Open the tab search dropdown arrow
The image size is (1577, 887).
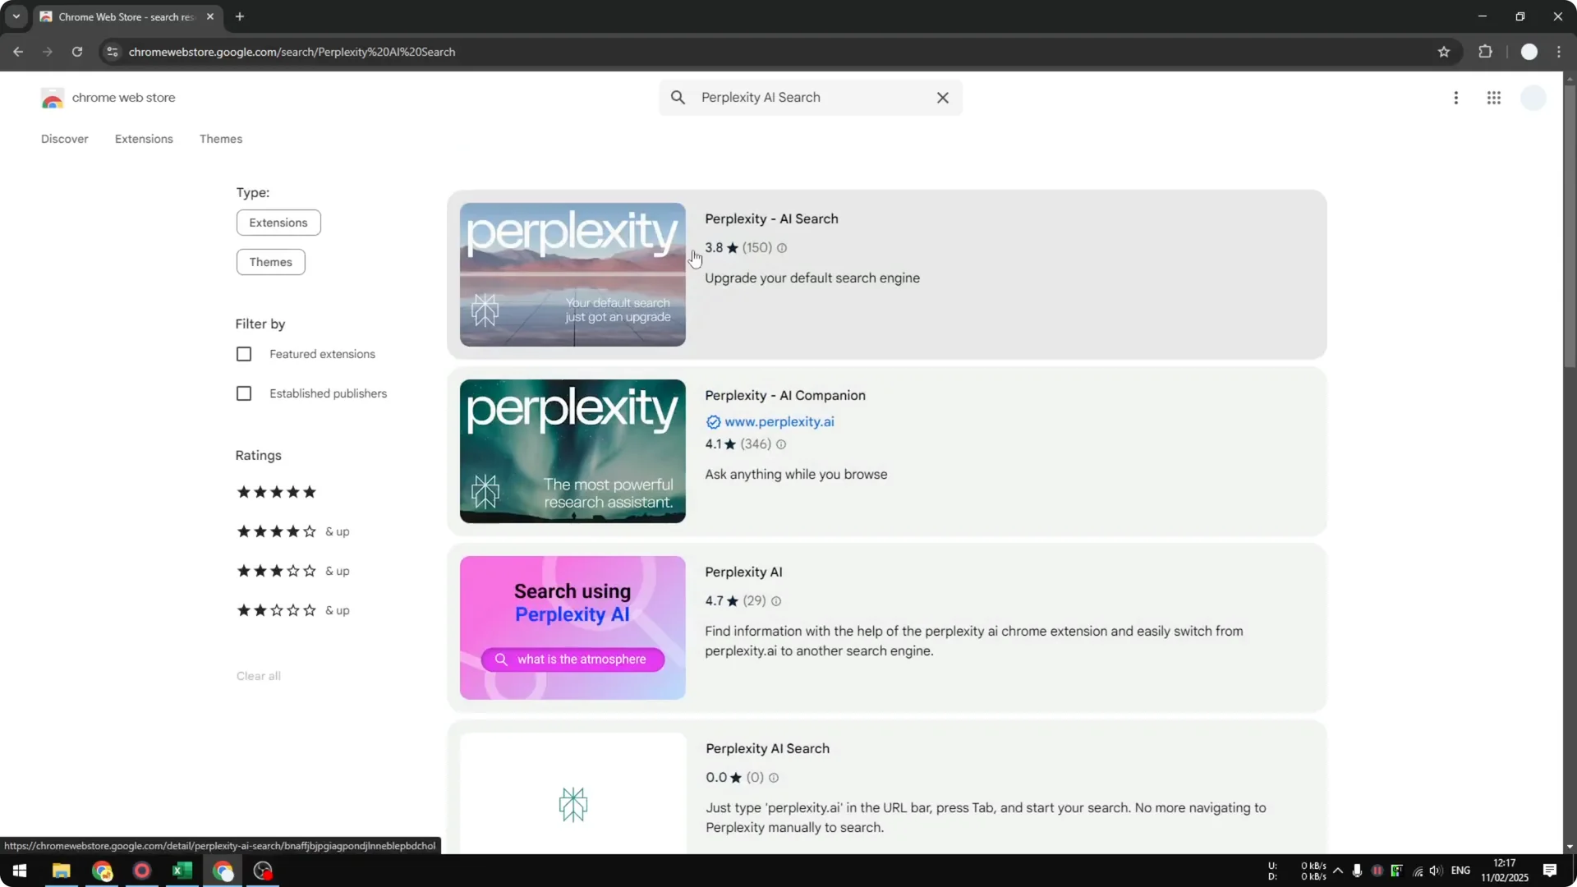pyautogui.click(x=16, y=16)
